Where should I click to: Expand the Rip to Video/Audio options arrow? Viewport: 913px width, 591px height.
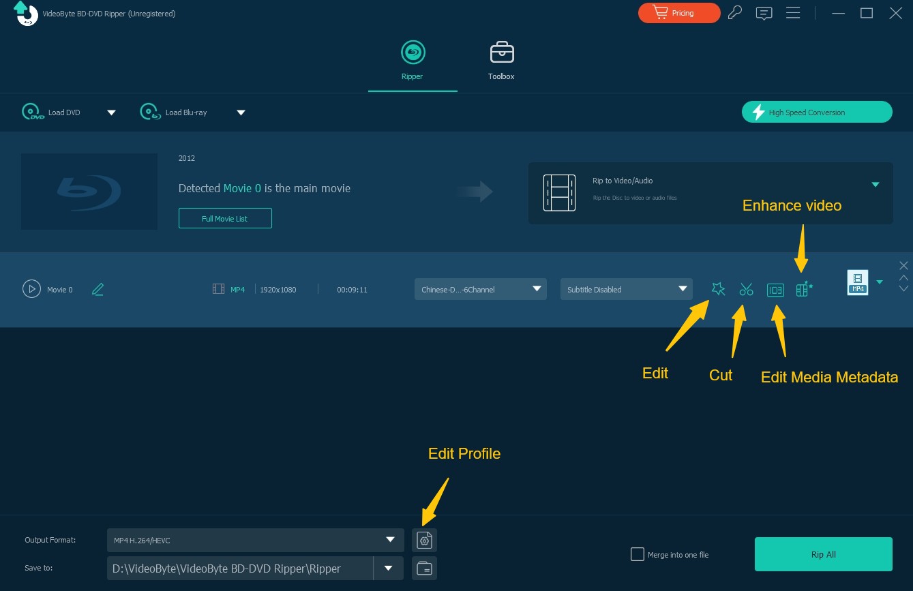pyautogui.click(x=875, y=184)
